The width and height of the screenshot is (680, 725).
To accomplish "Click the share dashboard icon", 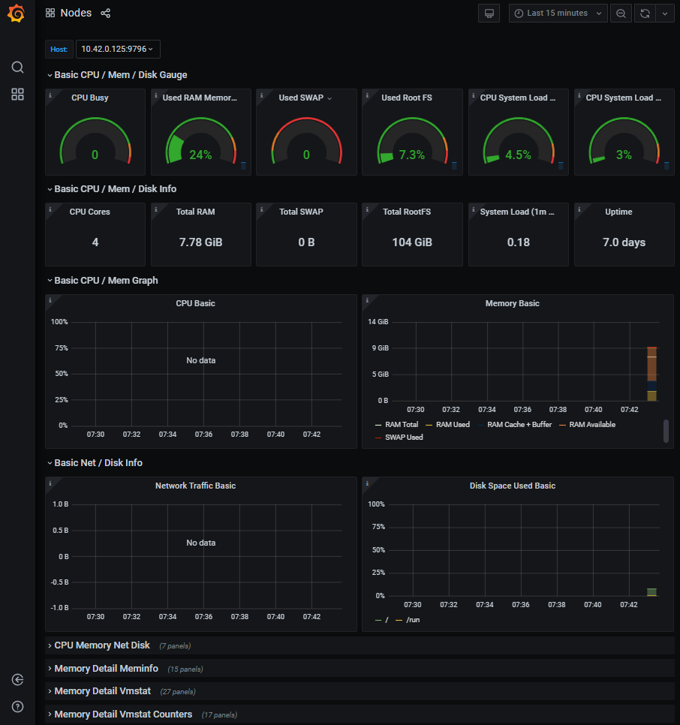I will [x=105, y=13].
